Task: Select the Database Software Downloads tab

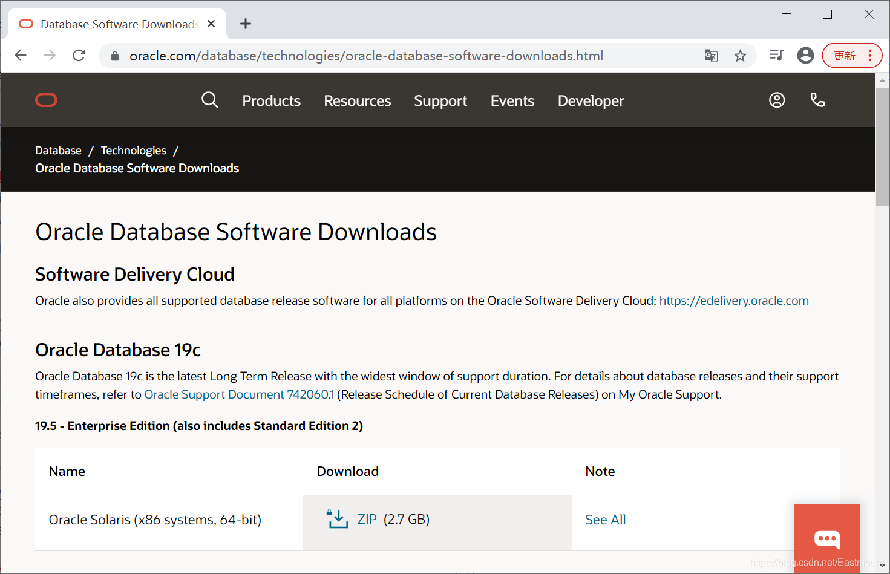Action: [x=117, y=24]
